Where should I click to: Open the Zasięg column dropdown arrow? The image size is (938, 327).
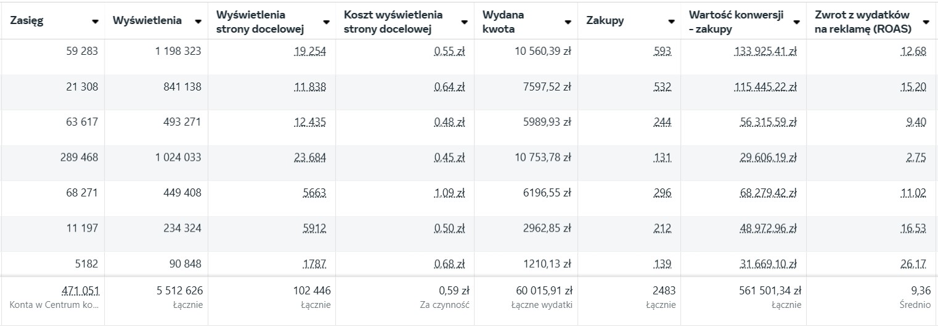click(95, 21)
